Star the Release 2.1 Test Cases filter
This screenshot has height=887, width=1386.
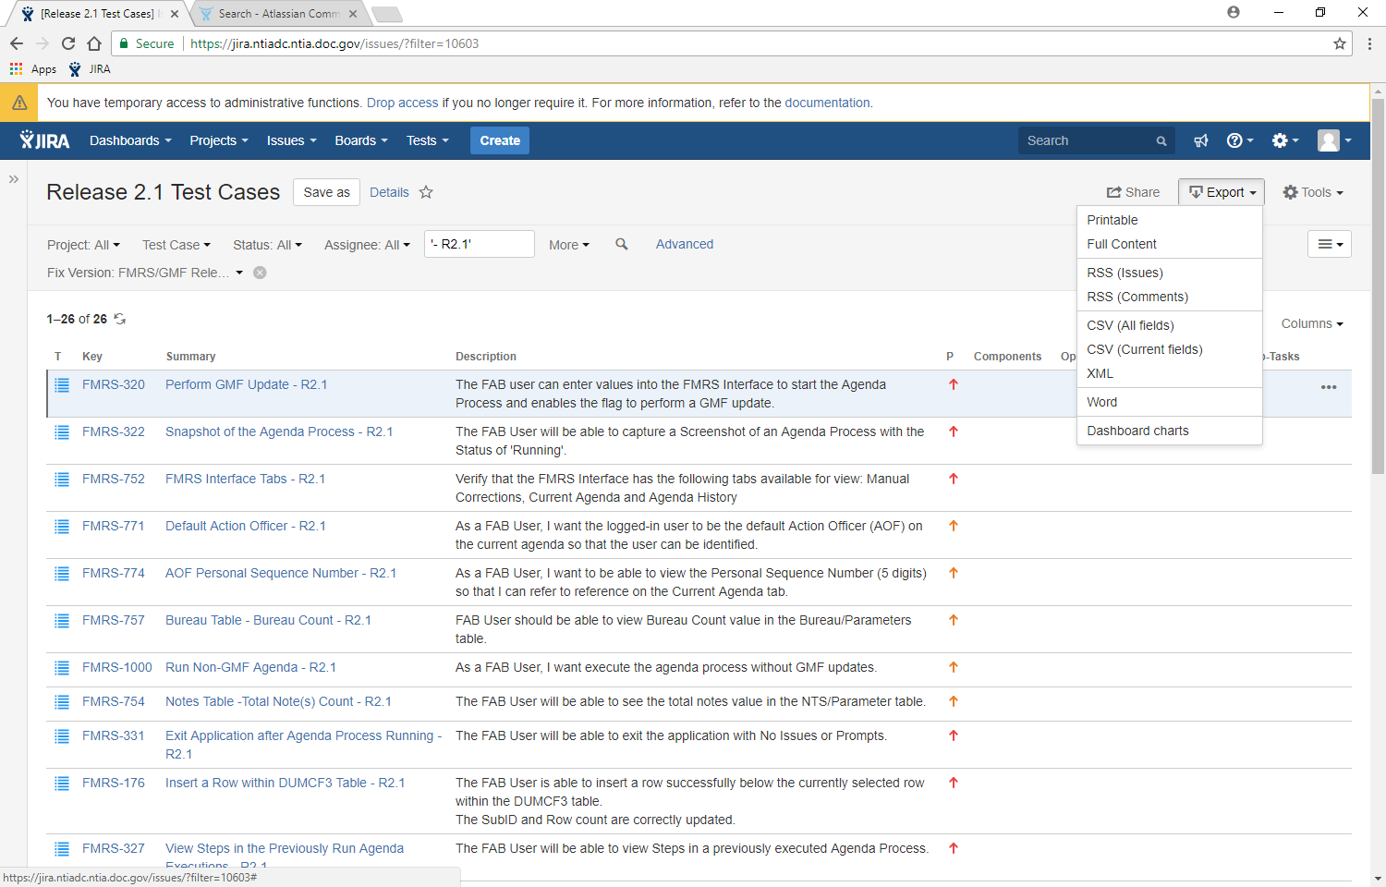(426, 192)
